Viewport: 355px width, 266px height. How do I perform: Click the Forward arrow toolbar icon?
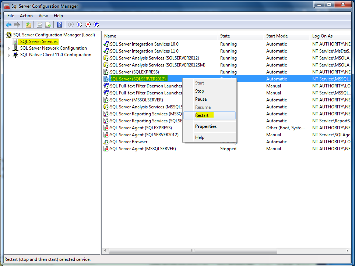pos(17,25)
